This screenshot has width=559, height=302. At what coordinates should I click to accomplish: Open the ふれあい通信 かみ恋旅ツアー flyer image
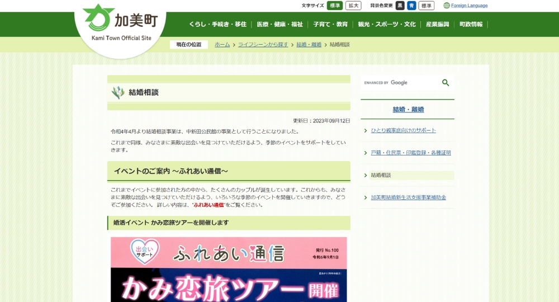pyautogui.click(x=229, y=269)
